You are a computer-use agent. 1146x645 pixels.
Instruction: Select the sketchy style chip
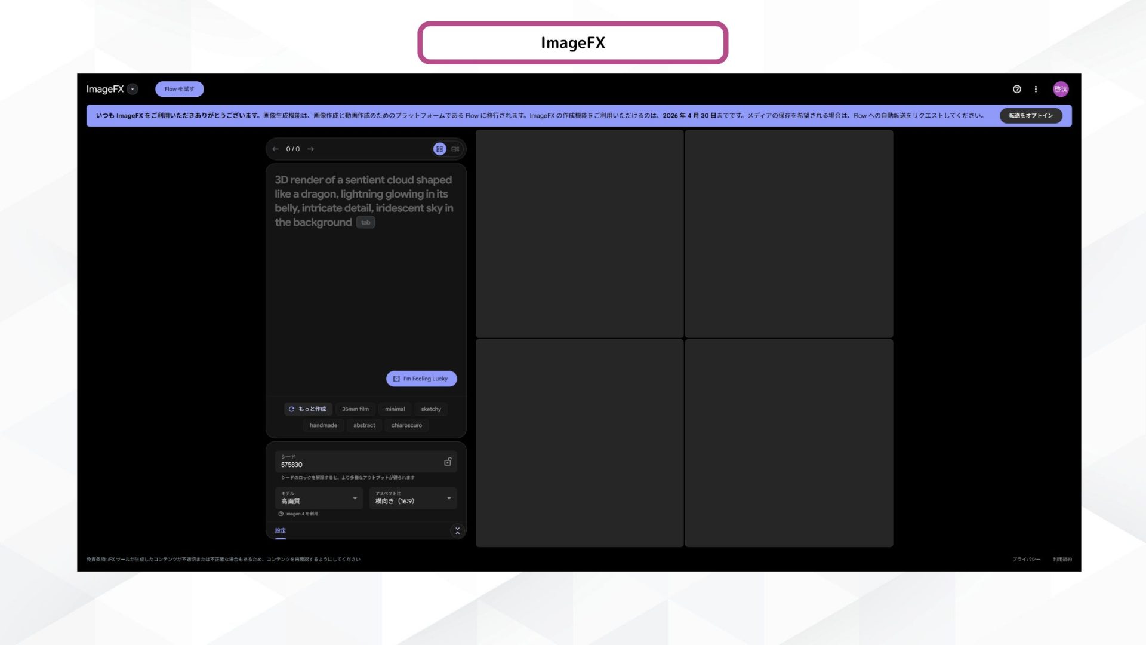[431, 409]
